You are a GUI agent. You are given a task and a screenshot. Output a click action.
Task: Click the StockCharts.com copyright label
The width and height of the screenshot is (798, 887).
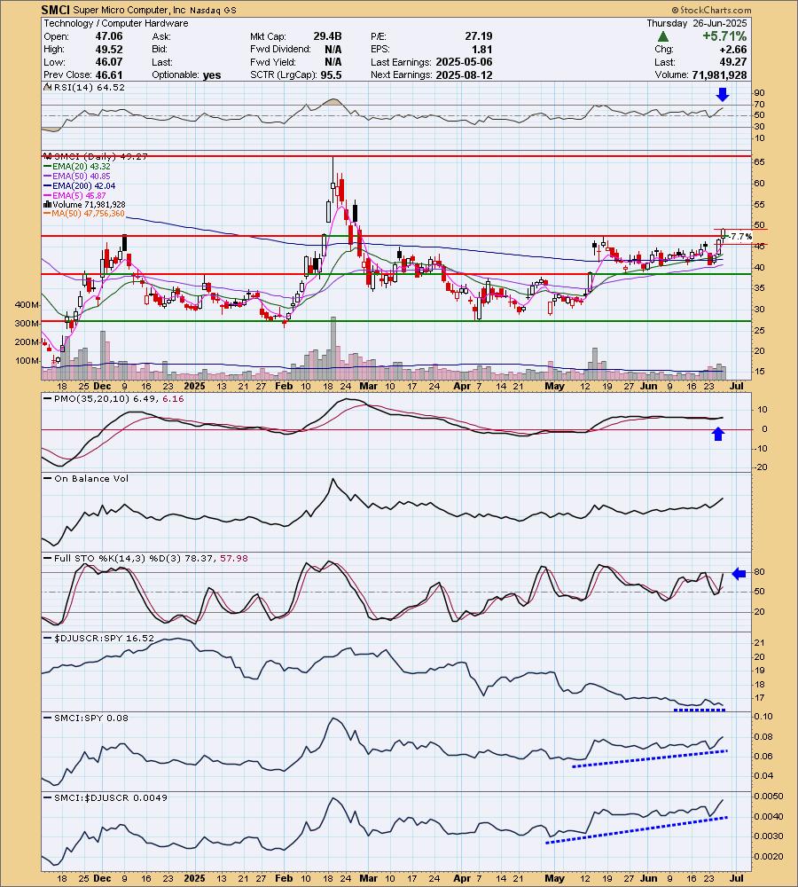coord(711,10)
